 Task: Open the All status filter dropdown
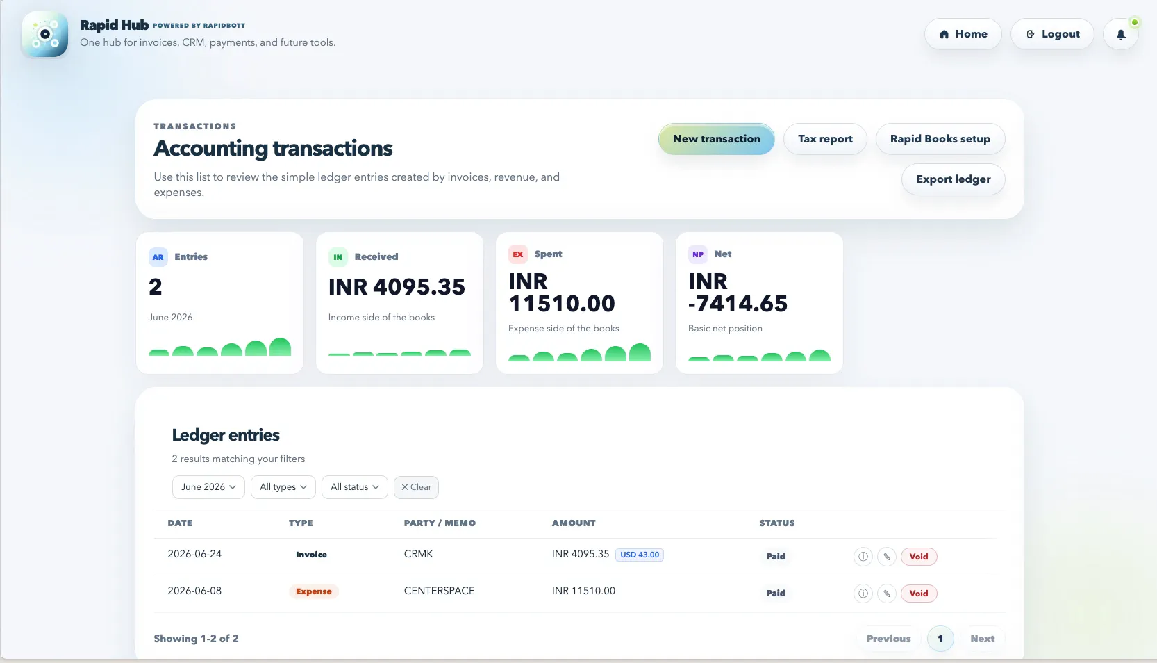(355, 487)
